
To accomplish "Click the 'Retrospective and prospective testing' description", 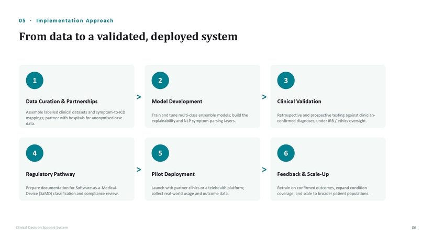I will pos(326,118).
